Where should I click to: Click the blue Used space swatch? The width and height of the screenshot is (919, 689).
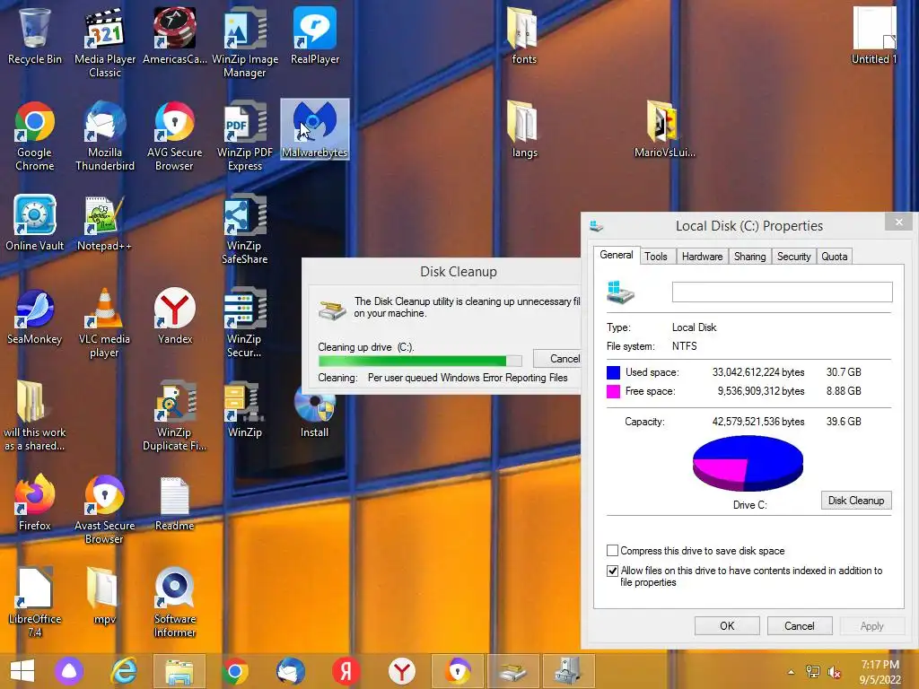tap(613, 372)
